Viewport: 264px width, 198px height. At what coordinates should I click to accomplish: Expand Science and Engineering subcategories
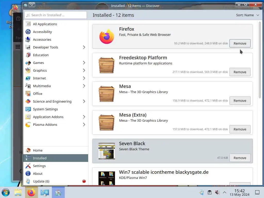coord(84,102)
